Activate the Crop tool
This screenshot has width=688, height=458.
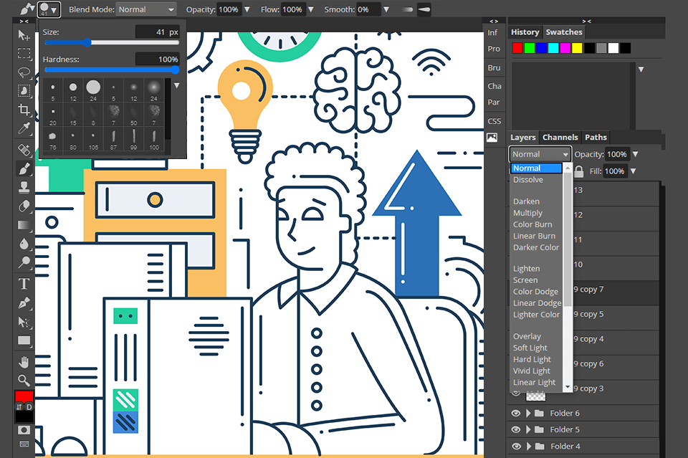tap(24, 110)
